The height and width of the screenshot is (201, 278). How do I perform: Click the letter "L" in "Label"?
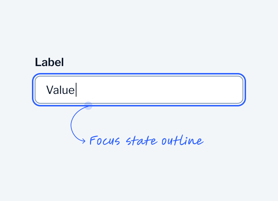click(x=38, y=63)
